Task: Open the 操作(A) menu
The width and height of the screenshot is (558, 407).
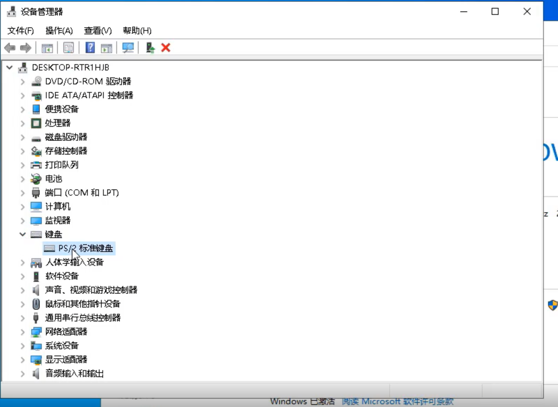Action: 59,31
